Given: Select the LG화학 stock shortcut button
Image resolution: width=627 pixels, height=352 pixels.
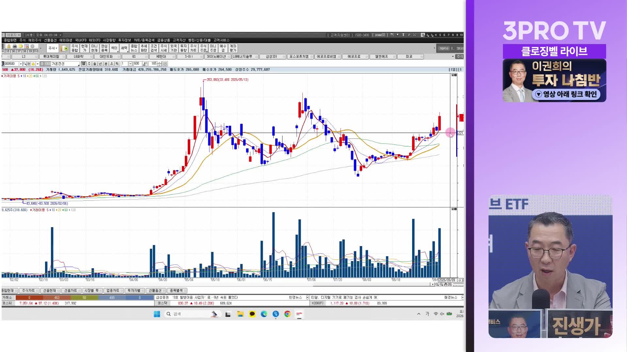Looking at the screenshot, I should [80, 57].
